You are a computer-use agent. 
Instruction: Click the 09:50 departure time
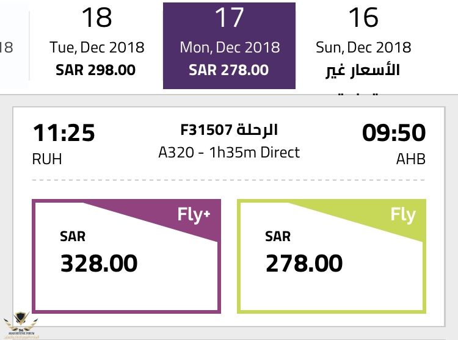click(x=394, y=133)
